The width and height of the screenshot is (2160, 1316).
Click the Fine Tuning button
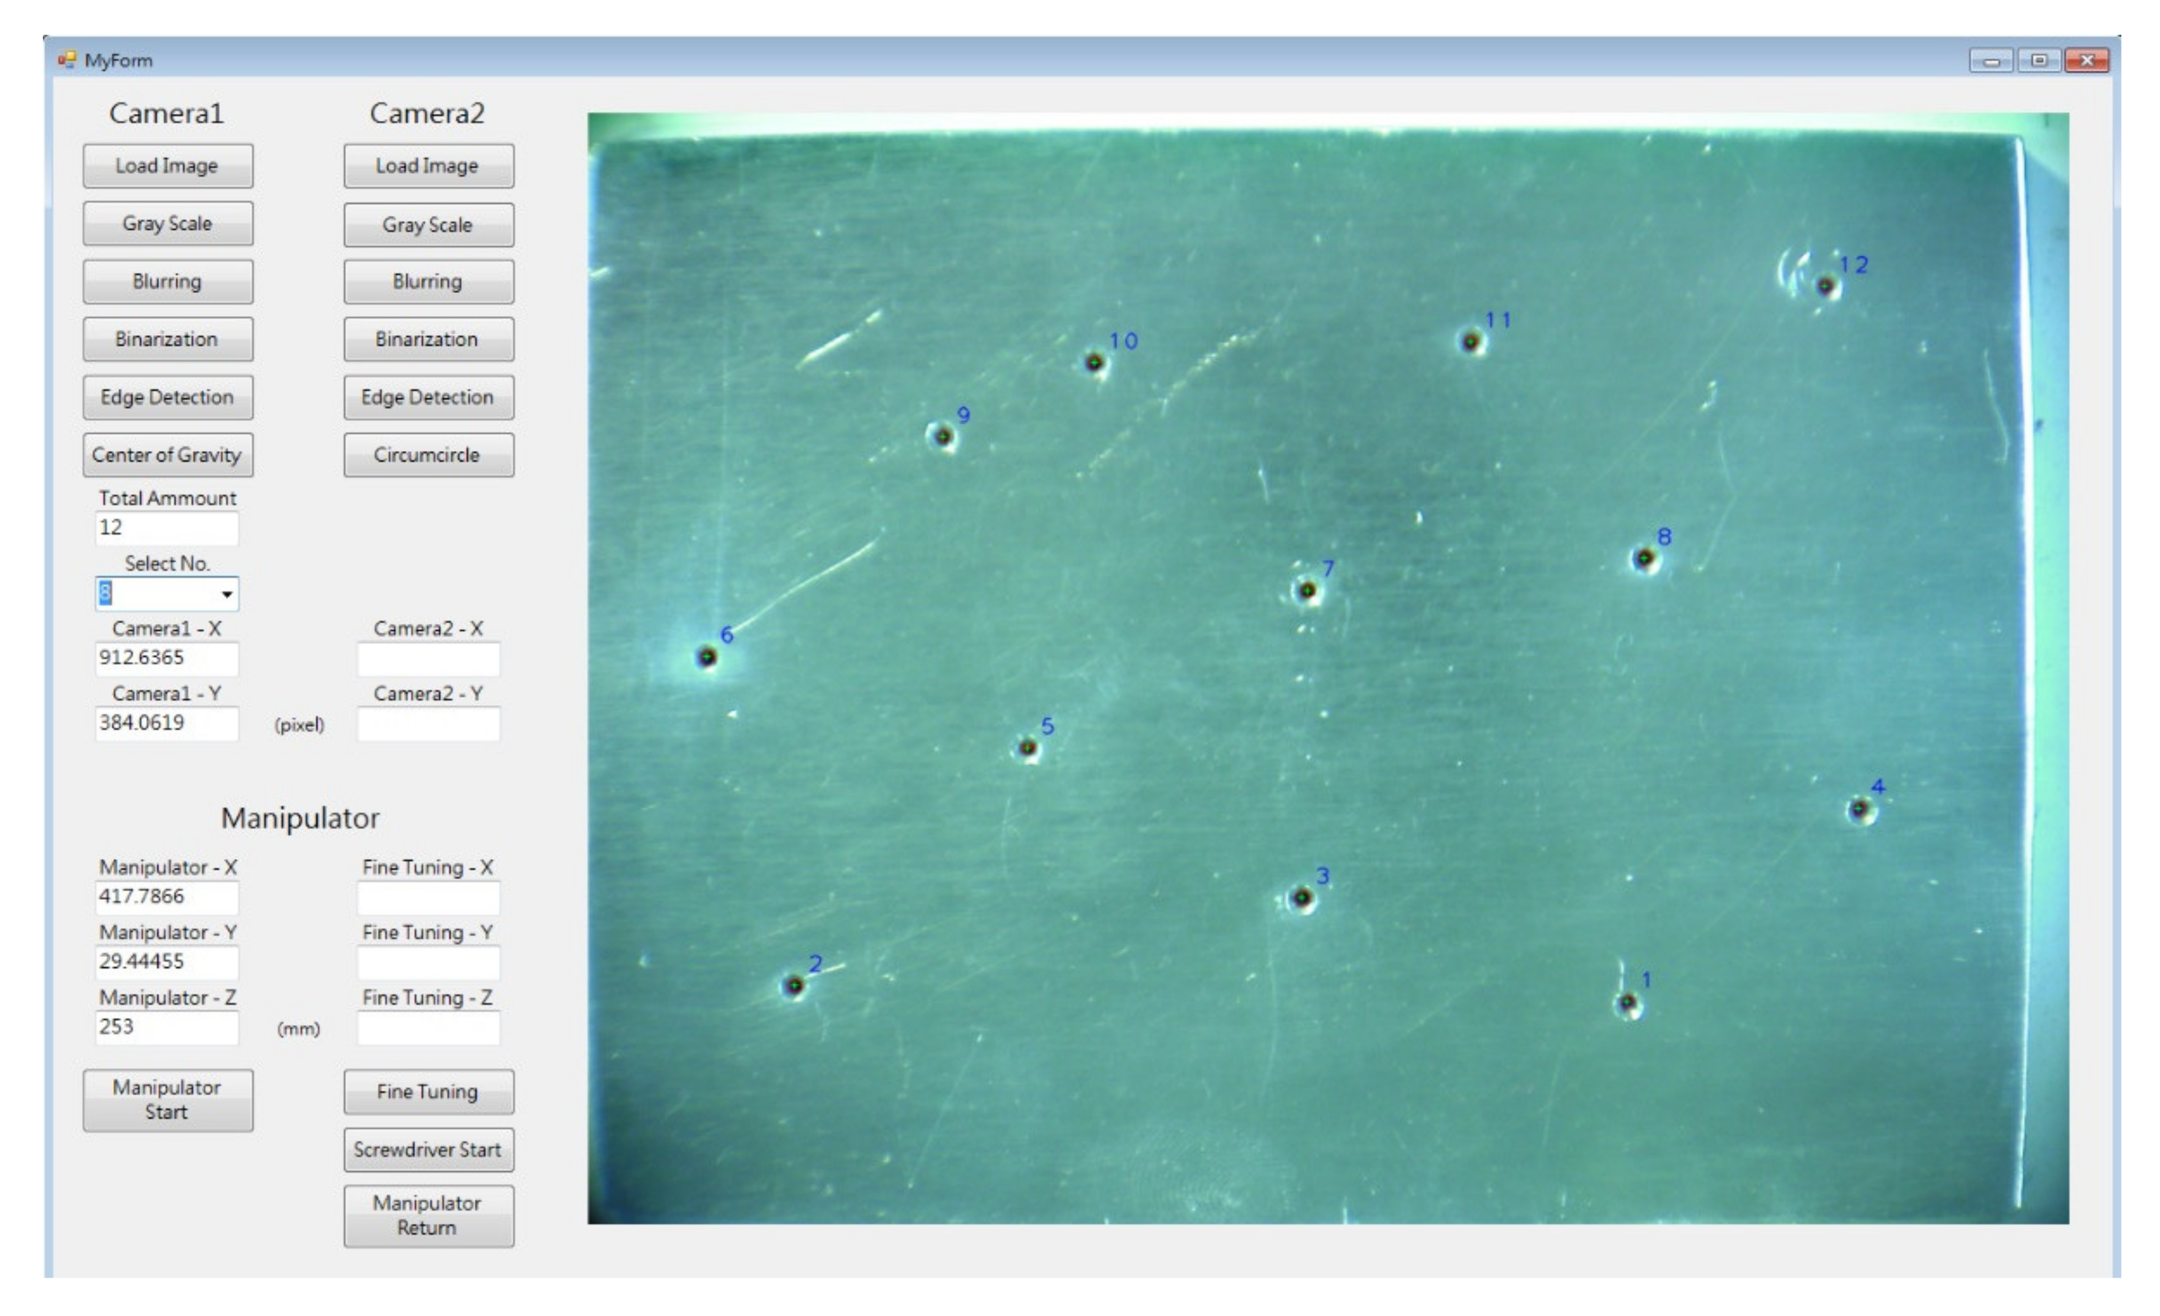(x=428, y=1091)
